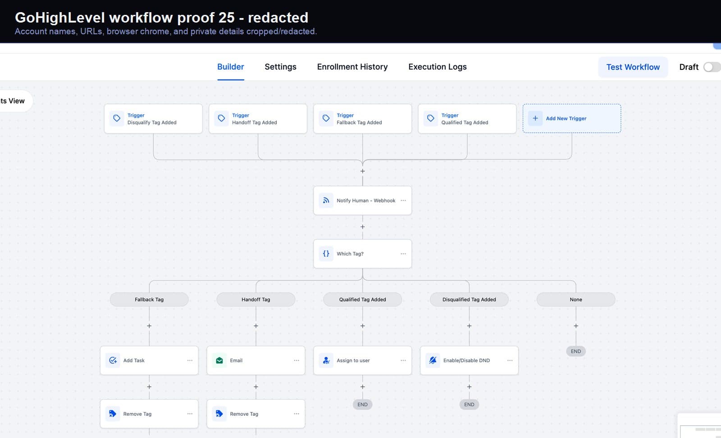Click the Remove Tag icon under Email
Screen dimensions: 721x438
(219, 414)
